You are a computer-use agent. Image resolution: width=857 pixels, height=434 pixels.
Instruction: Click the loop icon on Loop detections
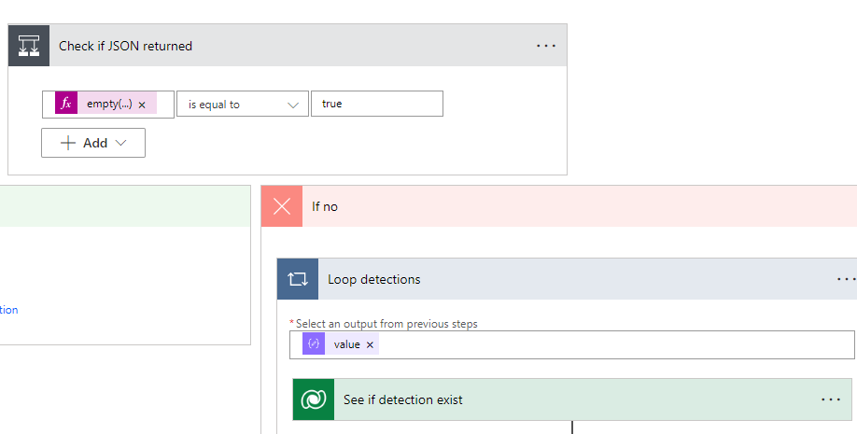tap(298, 279)
